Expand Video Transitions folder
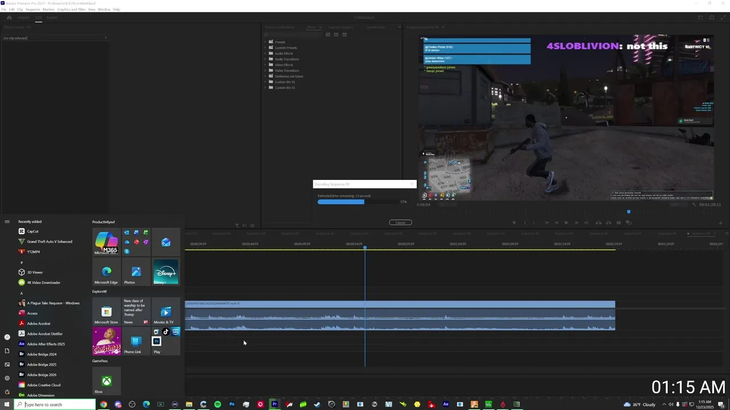Viewport: 730px width, 410px height. (266, 71)
